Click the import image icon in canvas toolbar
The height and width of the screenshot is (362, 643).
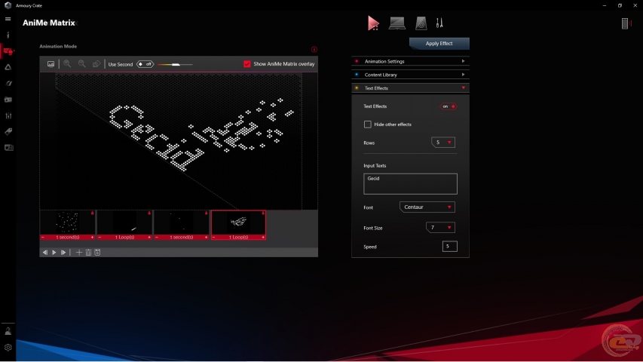click(51, 64)
